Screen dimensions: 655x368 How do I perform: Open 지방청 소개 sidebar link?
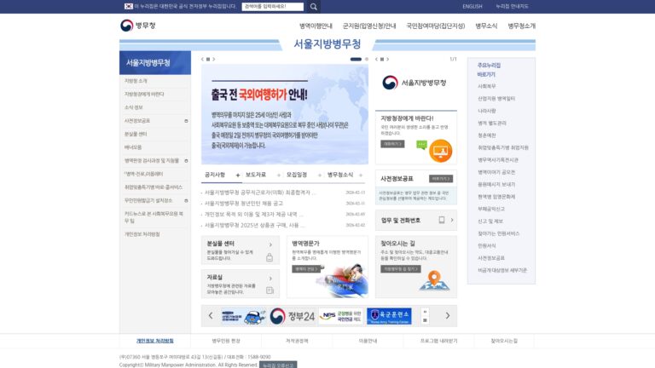tap(136, 81)
